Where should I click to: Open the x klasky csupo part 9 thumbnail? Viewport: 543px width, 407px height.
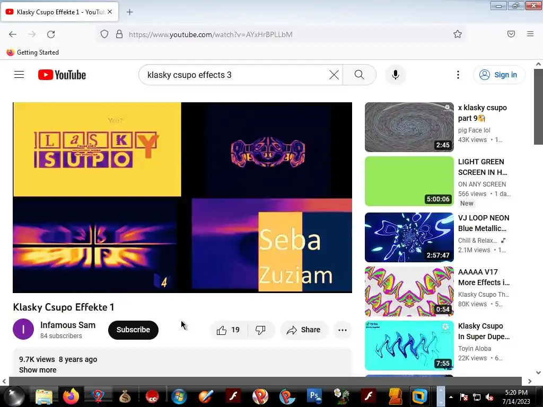click(409, 127)
